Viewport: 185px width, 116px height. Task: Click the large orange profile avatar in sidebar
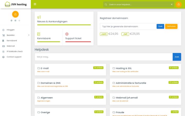coord(15,14)
